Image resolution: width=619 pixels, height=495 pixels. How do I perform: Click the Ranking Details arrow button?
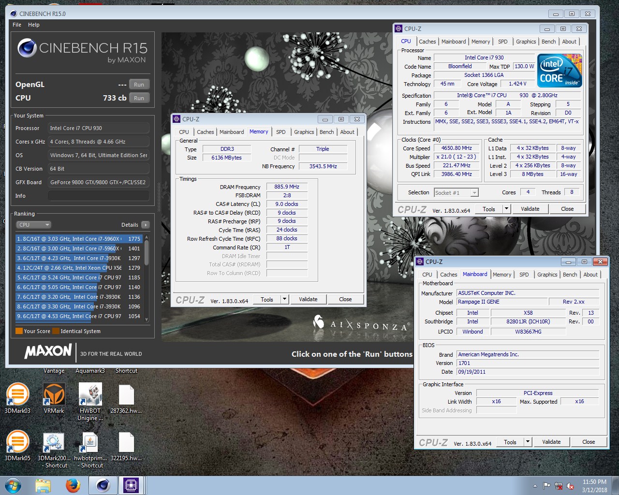click(x=146, y=225)
